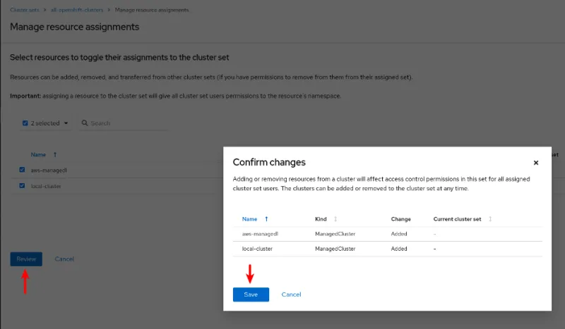Sort dialog table by Name column
This screenshot has width=565, height=329.
(266, 219)
